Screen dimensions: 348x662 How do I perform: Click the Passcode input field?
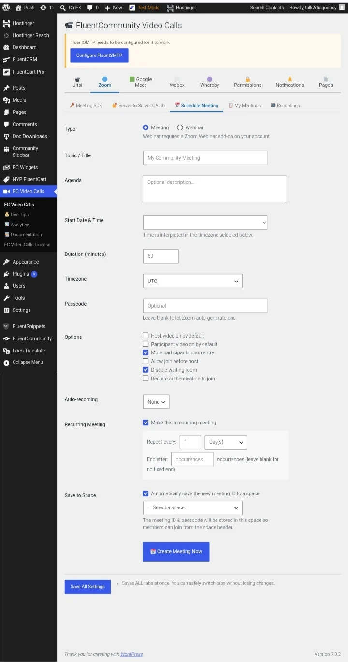point(205,306)
